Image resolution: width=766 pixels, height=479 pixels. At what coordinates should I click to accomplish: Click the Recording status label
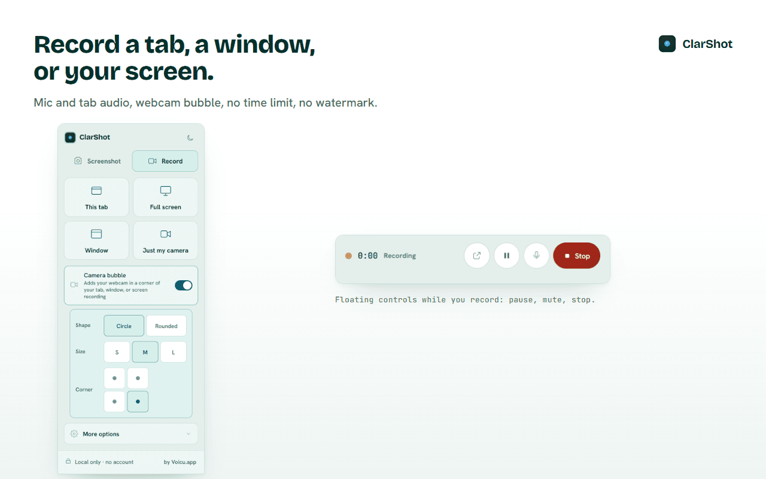click(400, 256)
